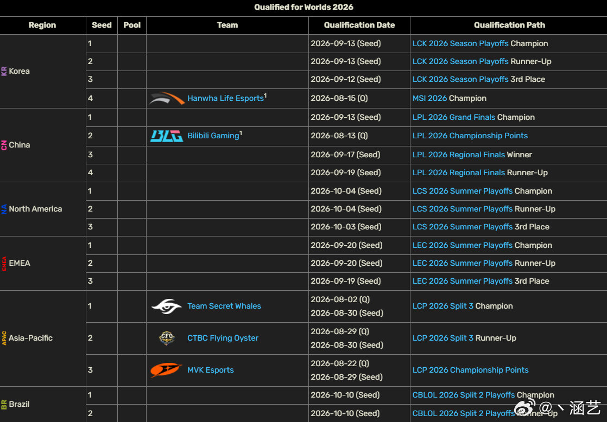
Task: Click the date 2026-10-03 (Seed)
Action: click(346, 227)
